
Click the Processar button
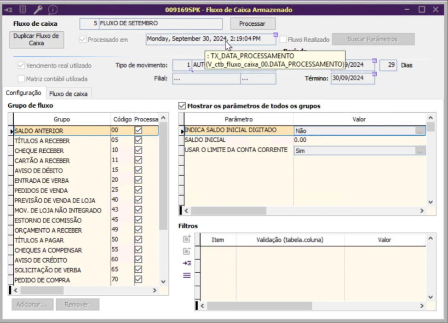coord(252,24)
